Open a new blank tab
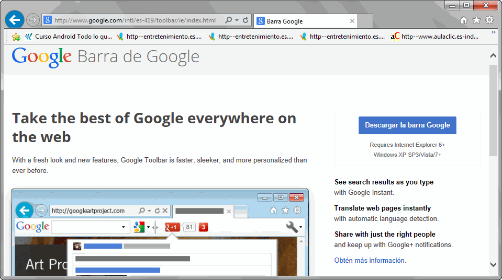The height and width of the screenshot is (280, 502). point(365,21)
